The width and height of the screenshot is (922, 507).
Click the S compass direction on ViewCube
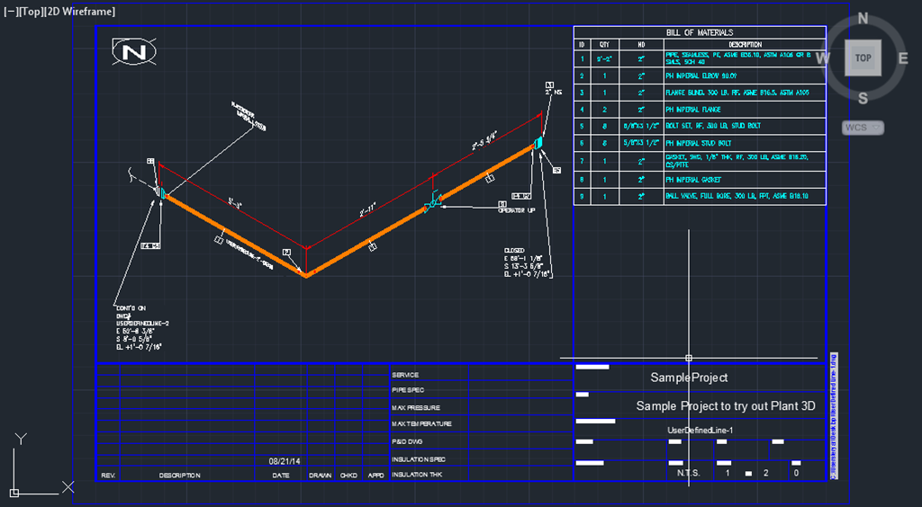coord(863,98)
